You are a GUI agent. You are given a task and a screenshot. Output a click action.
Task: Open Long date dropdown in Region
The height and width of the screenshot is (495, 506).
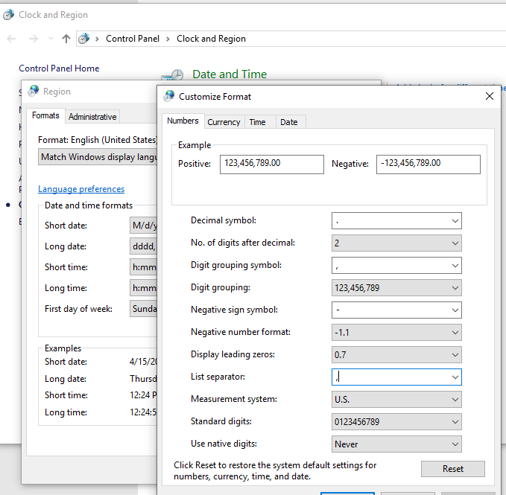(x=143, y=246)
